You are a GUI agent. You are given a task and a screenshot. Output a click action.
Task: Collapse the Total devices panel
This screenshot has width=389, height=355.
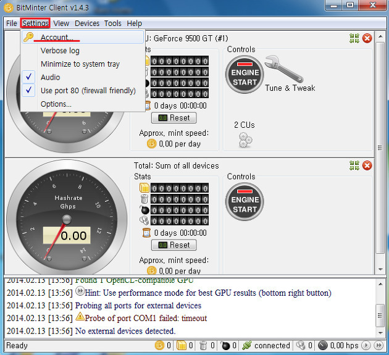point(354,165)
